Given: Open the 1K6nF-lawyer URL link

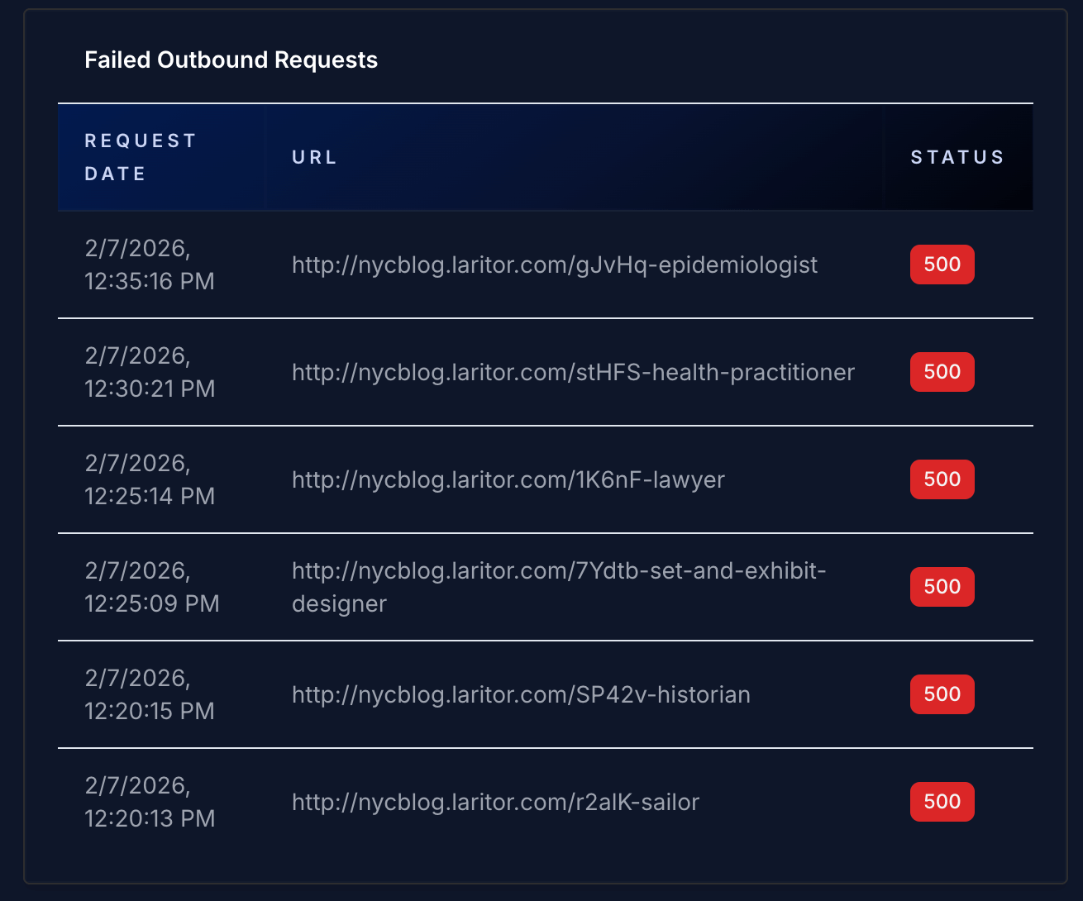Looking at the screenshot, I should tap(508, 479).
